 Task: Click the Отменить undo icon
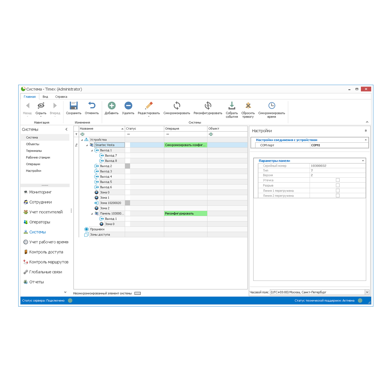click(x=92, y=105)
